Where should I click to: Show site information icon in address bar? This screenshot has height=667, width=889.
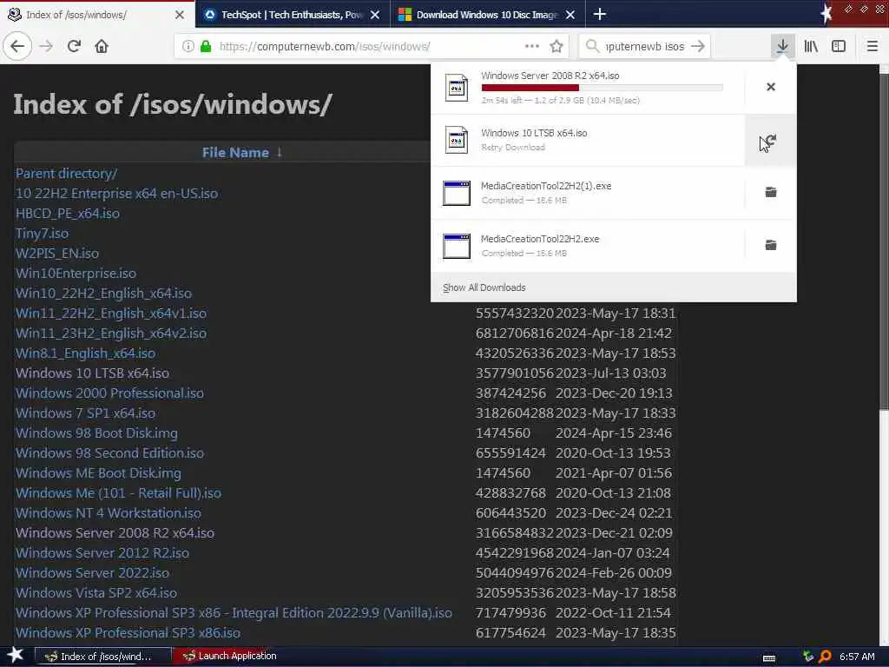188,47
